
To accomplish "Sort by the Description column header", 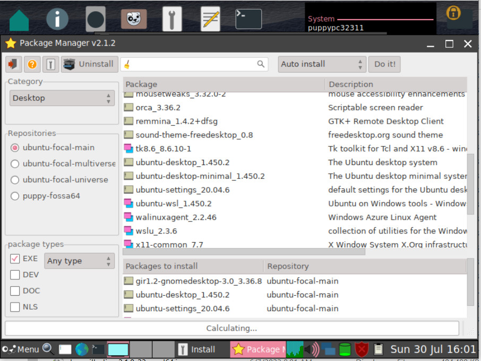I will (x=397, y=84).
